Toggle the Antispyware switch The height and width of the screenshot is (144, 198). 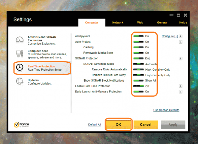(x=138, y=36)
